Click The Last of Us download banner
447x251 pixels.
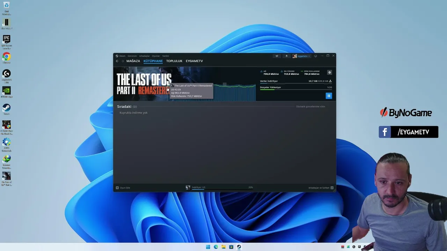[143, 84]
